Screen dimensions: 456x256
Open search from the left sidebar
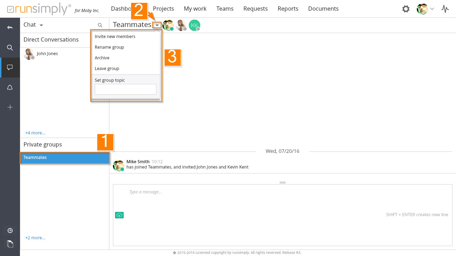tap(10, 48)
